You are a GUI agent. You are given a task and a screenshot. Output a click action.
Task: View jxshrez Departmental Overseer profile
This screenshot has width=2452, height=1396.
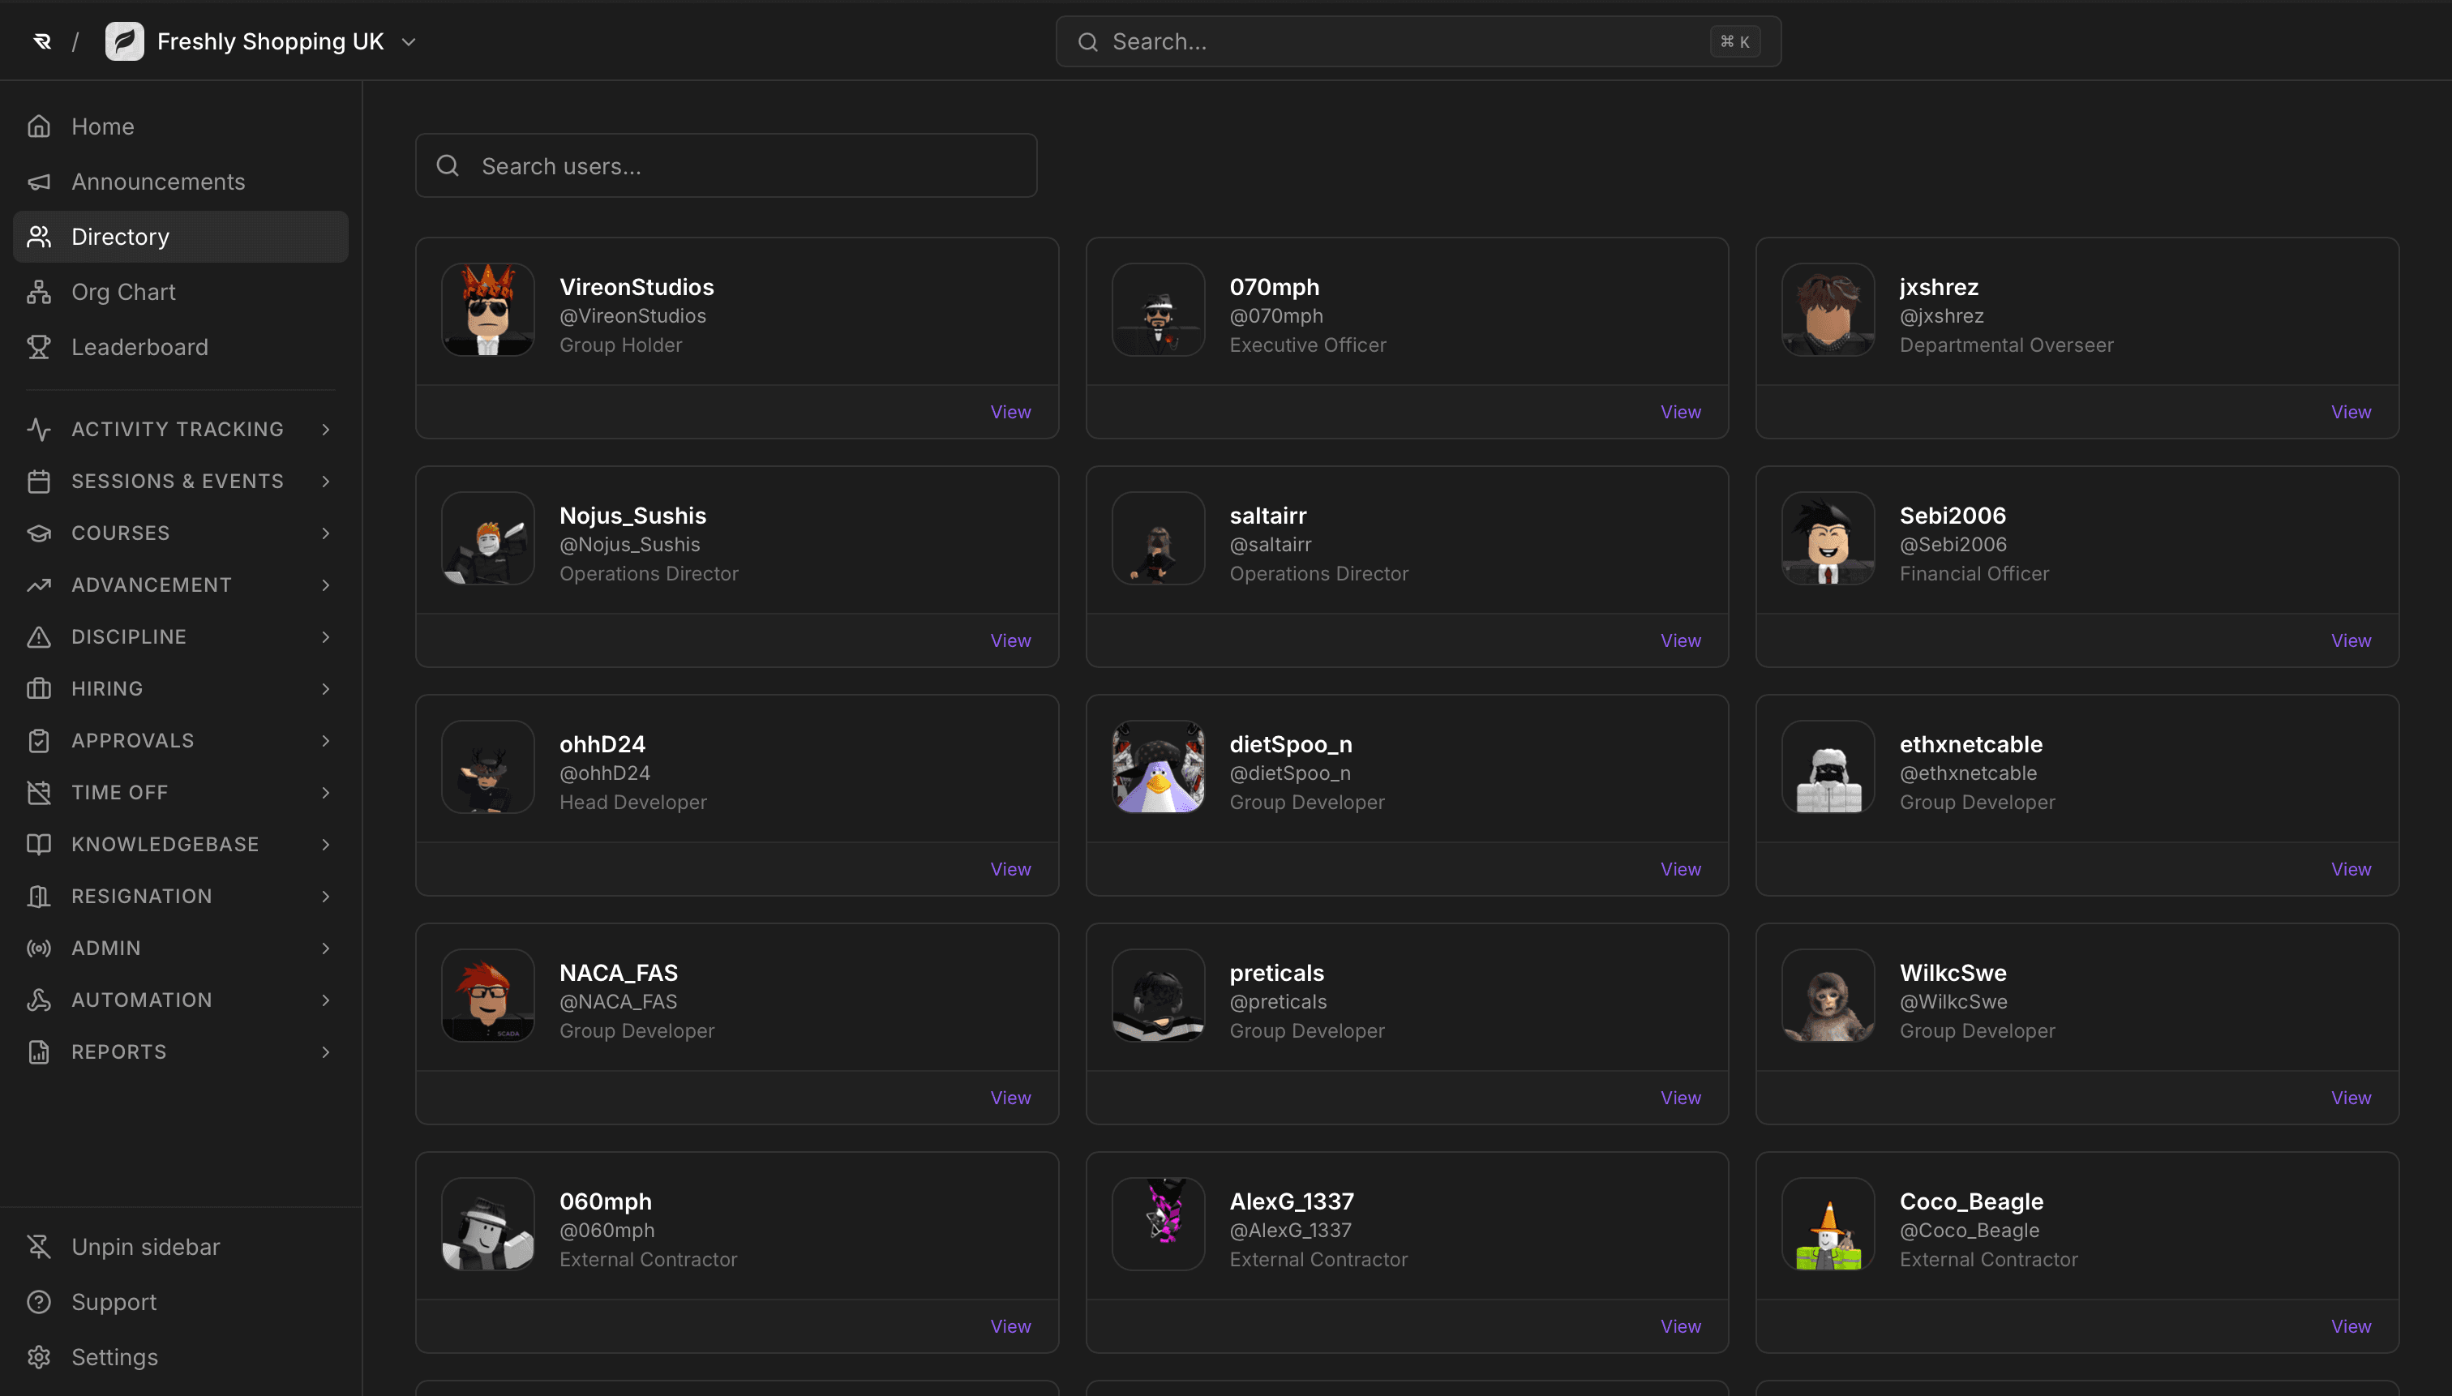2351,413
